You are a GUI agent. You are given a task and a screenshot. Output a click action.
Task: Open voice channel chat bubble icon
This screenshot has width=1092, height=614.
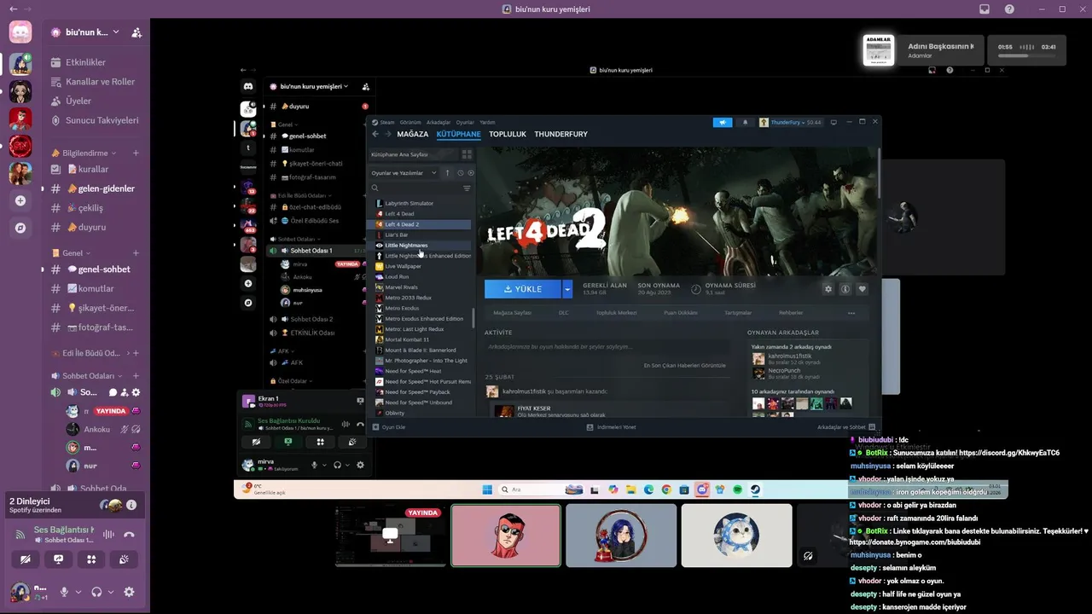coord(113,393)
